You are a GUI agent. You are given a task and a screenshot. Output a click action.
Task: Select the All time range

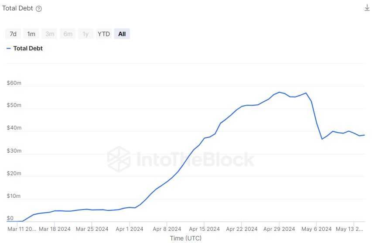122,34
